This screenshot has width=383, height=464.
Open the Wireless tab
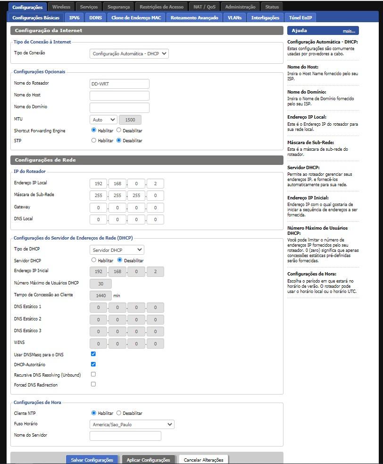tap(61, 7)
